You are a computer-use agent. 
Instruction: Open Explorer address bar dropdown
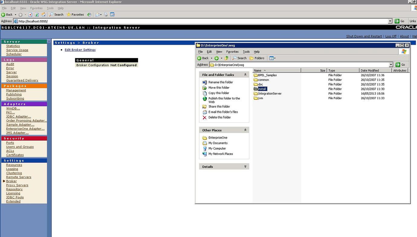click(x=391, y=64)
